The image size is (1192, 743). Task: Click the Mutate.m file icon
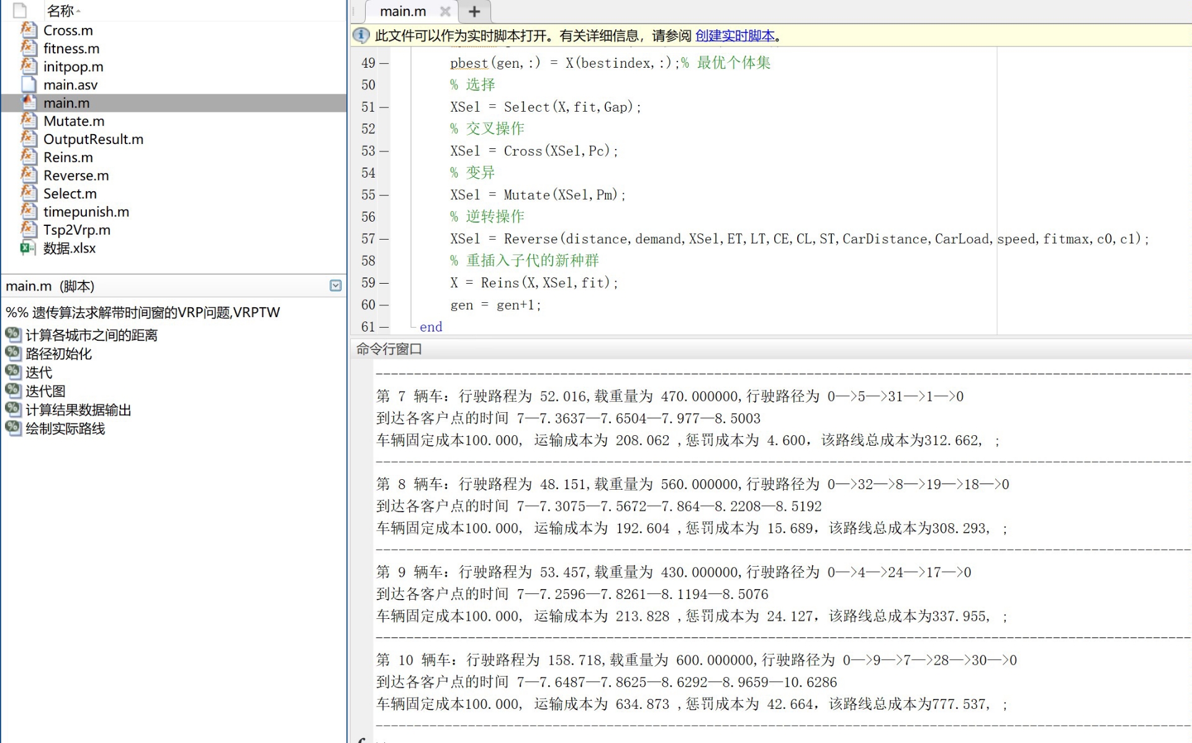(x=28, y=120)
